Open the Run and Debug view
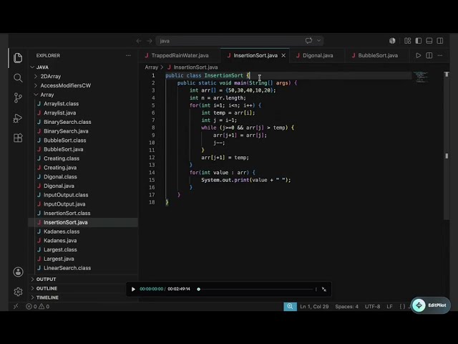This screenshot has width=458, height=344. point(18,118)
